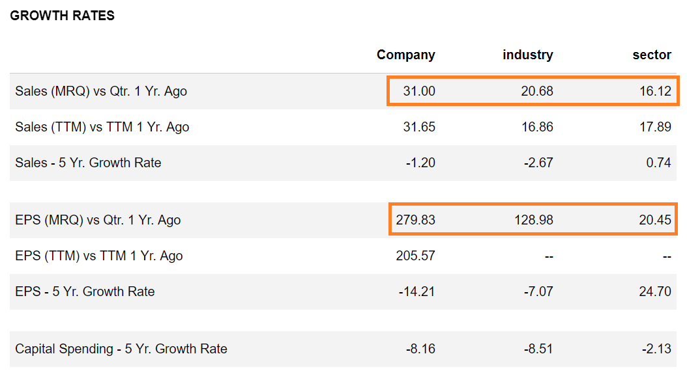Image resolution: width=687 pixels, height=380 pixels.
Task: Click Sales (MRQ) vs Qtr. 1 Yr. Ago label
Action: click(x=101, y=92)
